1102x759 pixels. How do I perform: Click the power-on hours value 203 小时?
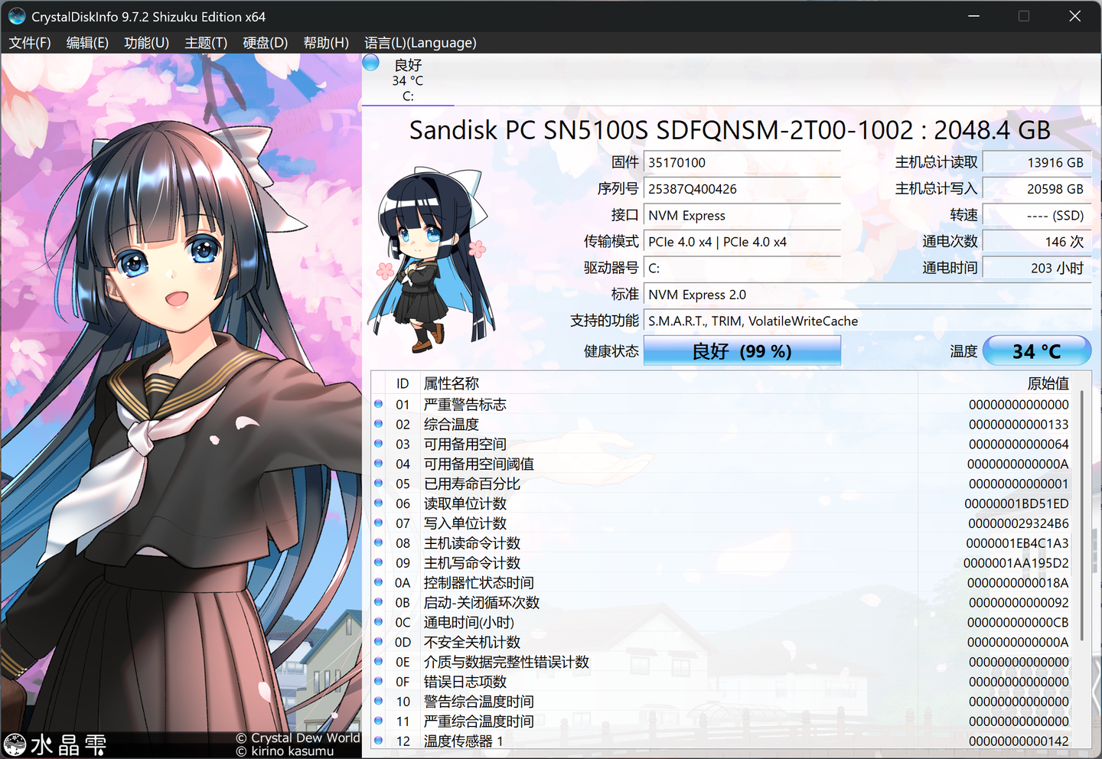pos(1037,269)
